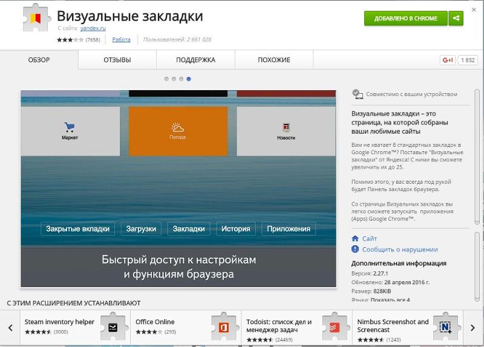Click the description text scrollbar
The height and width of the screenshot is (347, 484).
pos(477,157)
